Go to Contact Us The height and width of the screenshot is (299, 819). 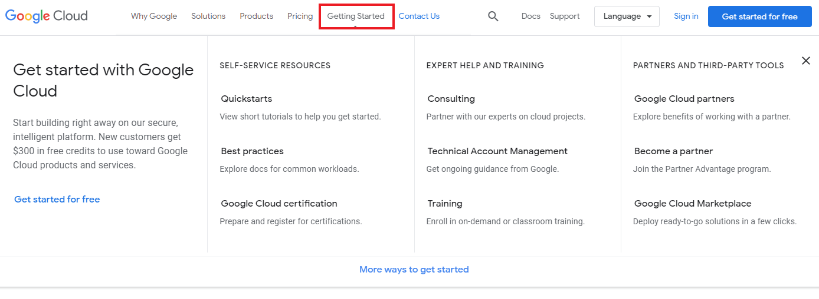(419, 16)
